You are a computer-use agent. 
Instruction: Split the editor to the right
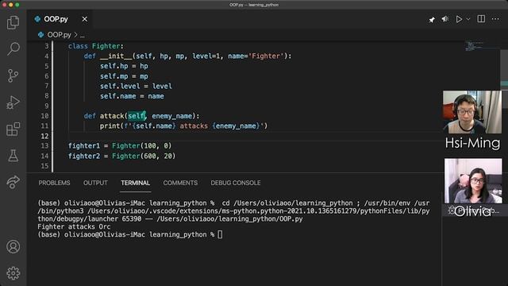(481, 19)
